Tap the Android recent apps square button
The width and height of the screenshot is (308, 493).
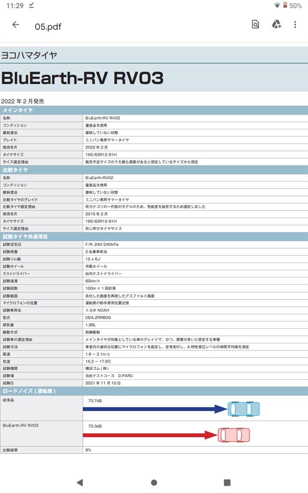(x=227, y=482)
